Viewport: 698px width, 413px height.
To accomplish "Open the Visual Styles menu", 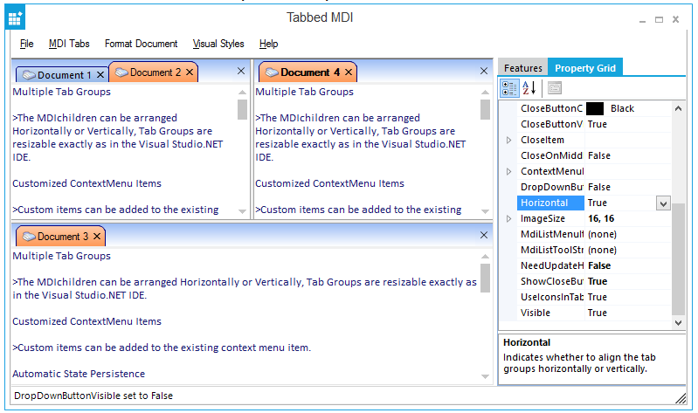I will (218, 44).
